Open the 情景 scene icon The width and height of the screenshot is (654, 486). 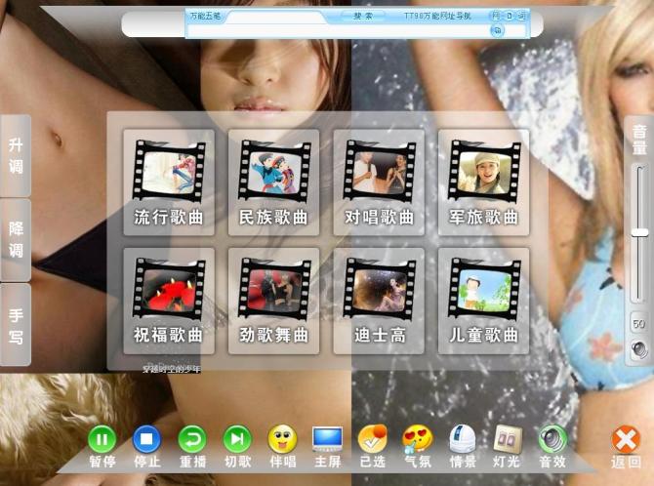point(463,439)
